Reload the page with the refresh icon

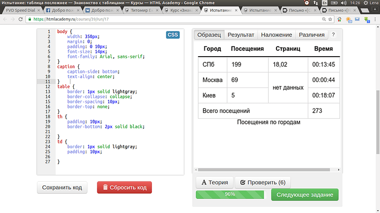(20, 19)
